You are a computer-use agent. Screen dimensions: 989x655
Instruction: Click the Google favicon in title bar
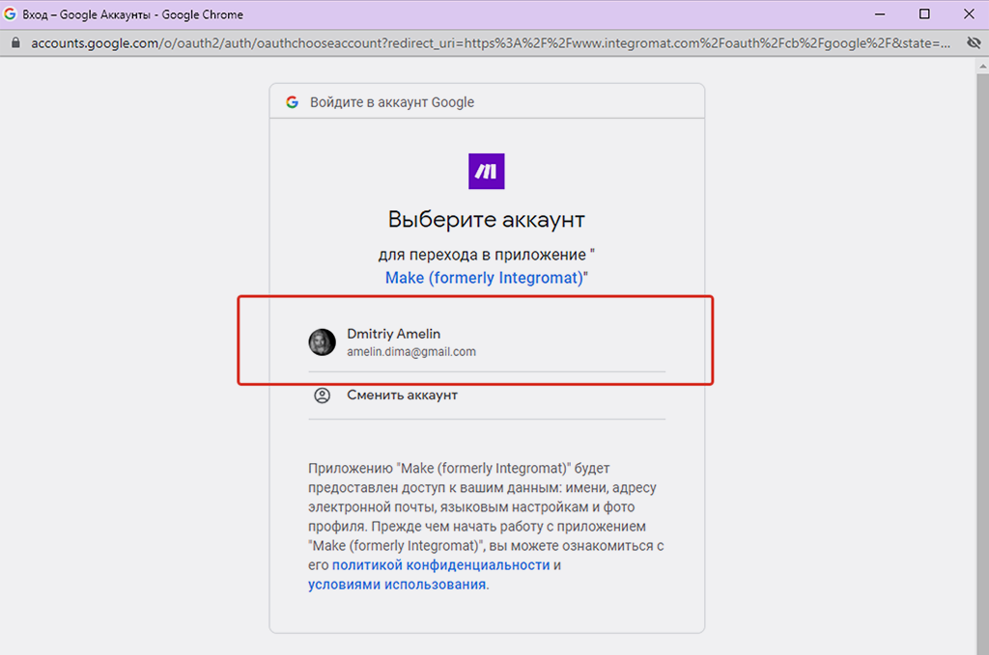click(x=10, y=14)
